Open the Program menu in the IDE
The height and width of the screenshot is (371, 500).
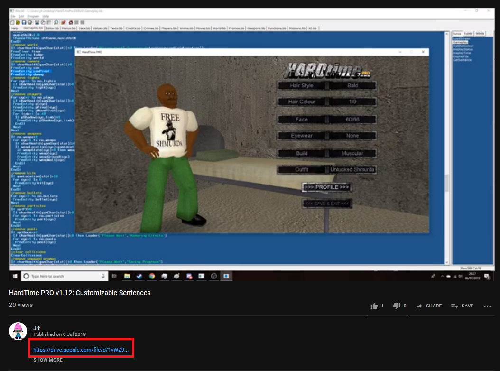pyautogui.click(x=33, y=16)
